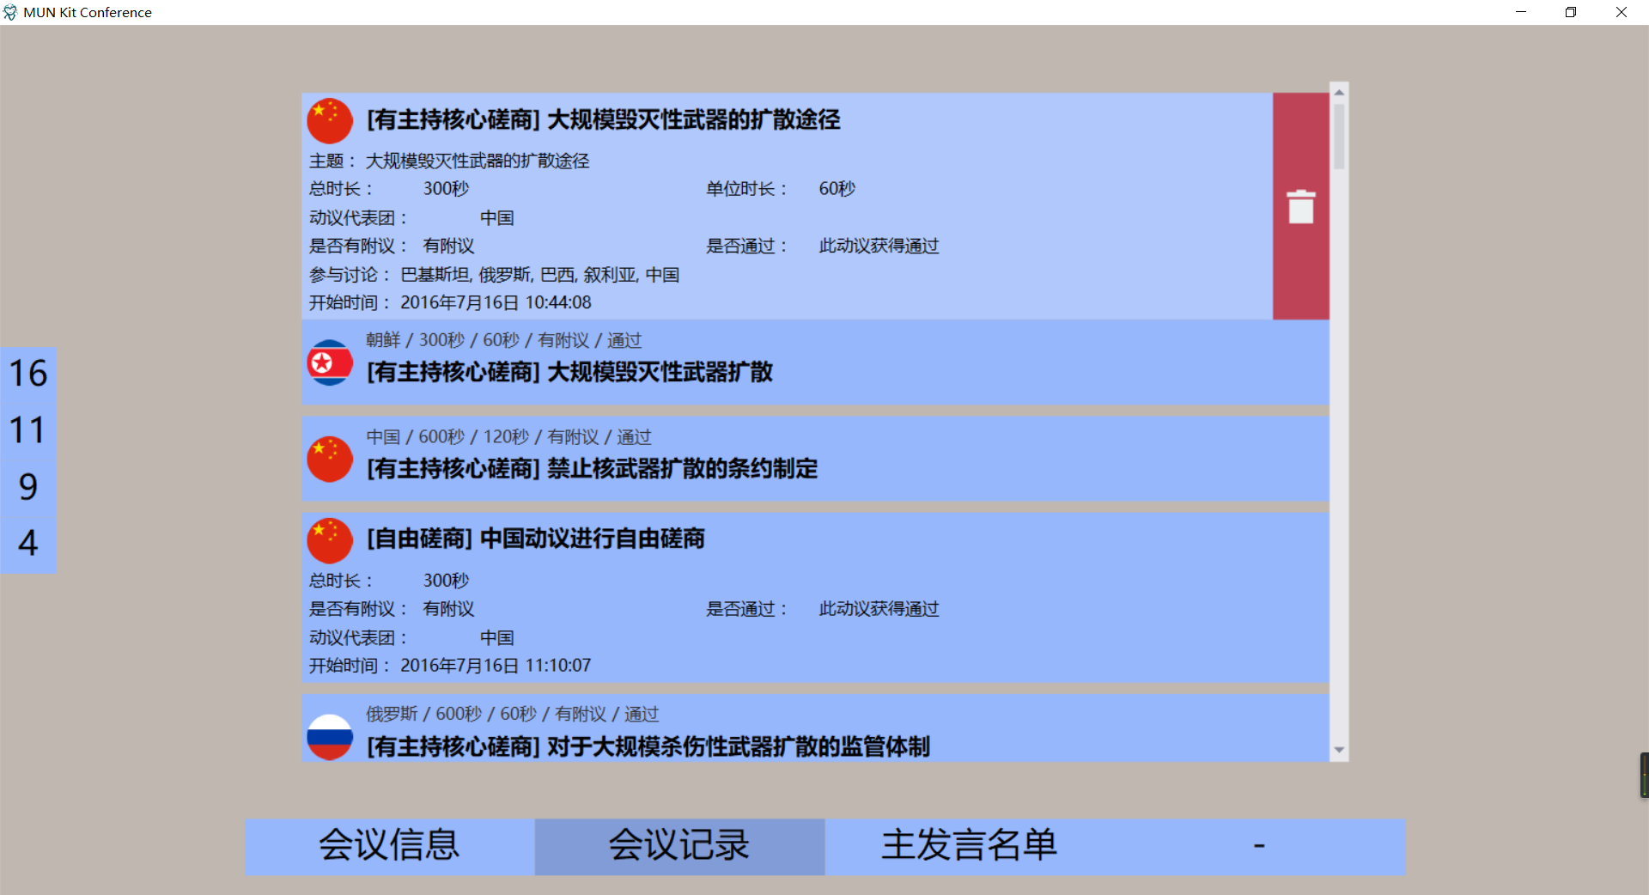Click the number 4 in the left sidebar
The image size is (1649, 895).
pyautogui.click(x=27, y=543)
